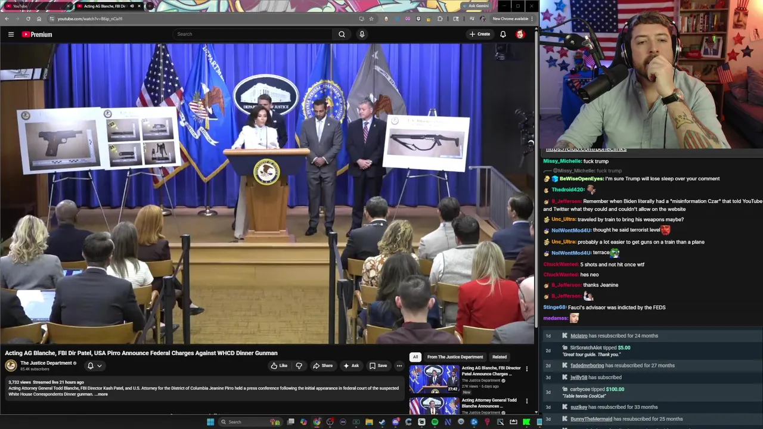The image size is (763, 429).
Task: Open Chrome home page button
Action: point(39,18)
